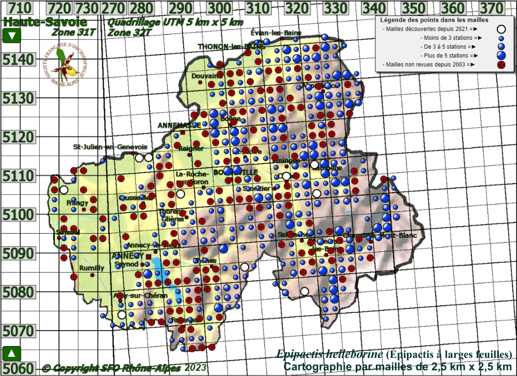Click the red 'non revues depuis 2003' legend icon
This screenshot has width=517, height=376.
point(500,65)
